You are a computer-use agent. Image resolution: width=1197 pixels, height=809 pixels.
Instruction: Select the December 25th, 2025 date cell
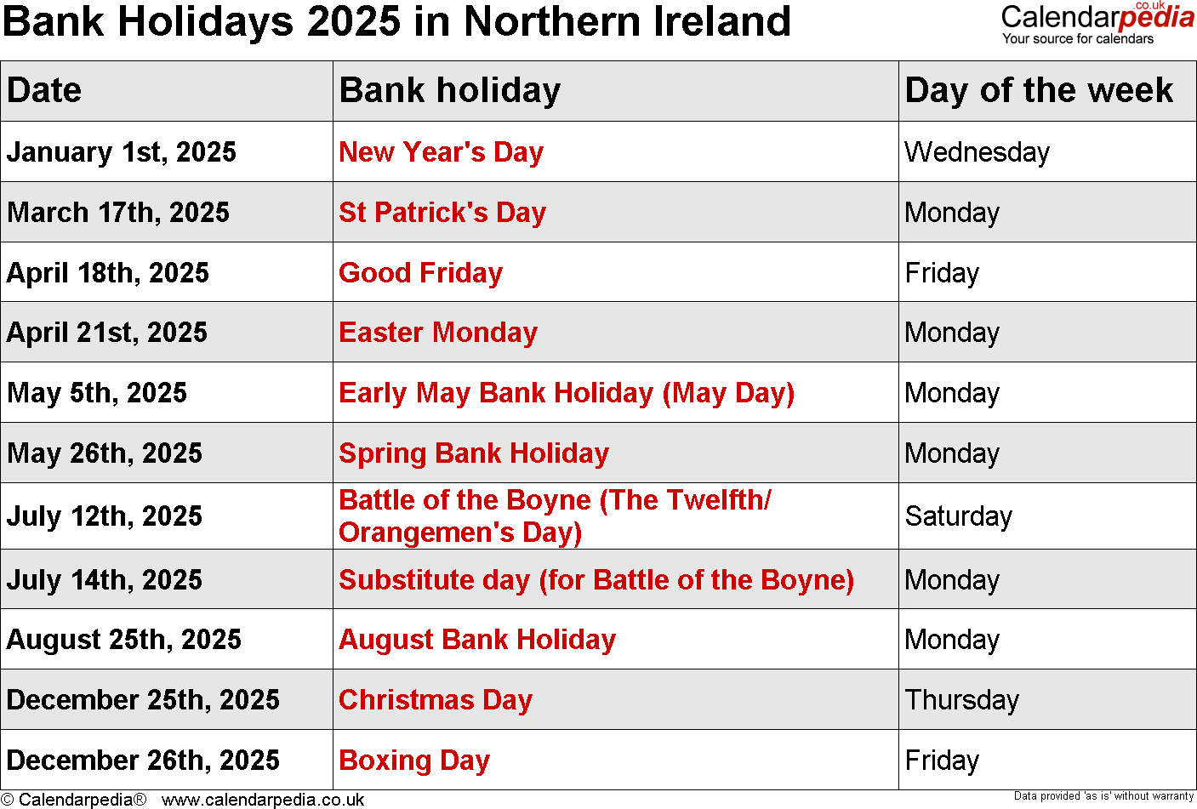[143, 700]
